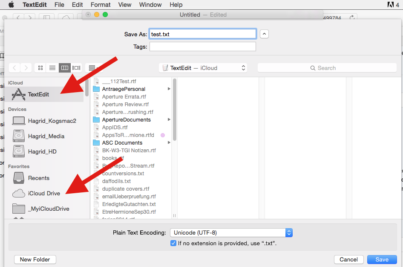The height and width of the screenshot is (267, 403).
Task: Select the column view button
Action: [64, 68]
